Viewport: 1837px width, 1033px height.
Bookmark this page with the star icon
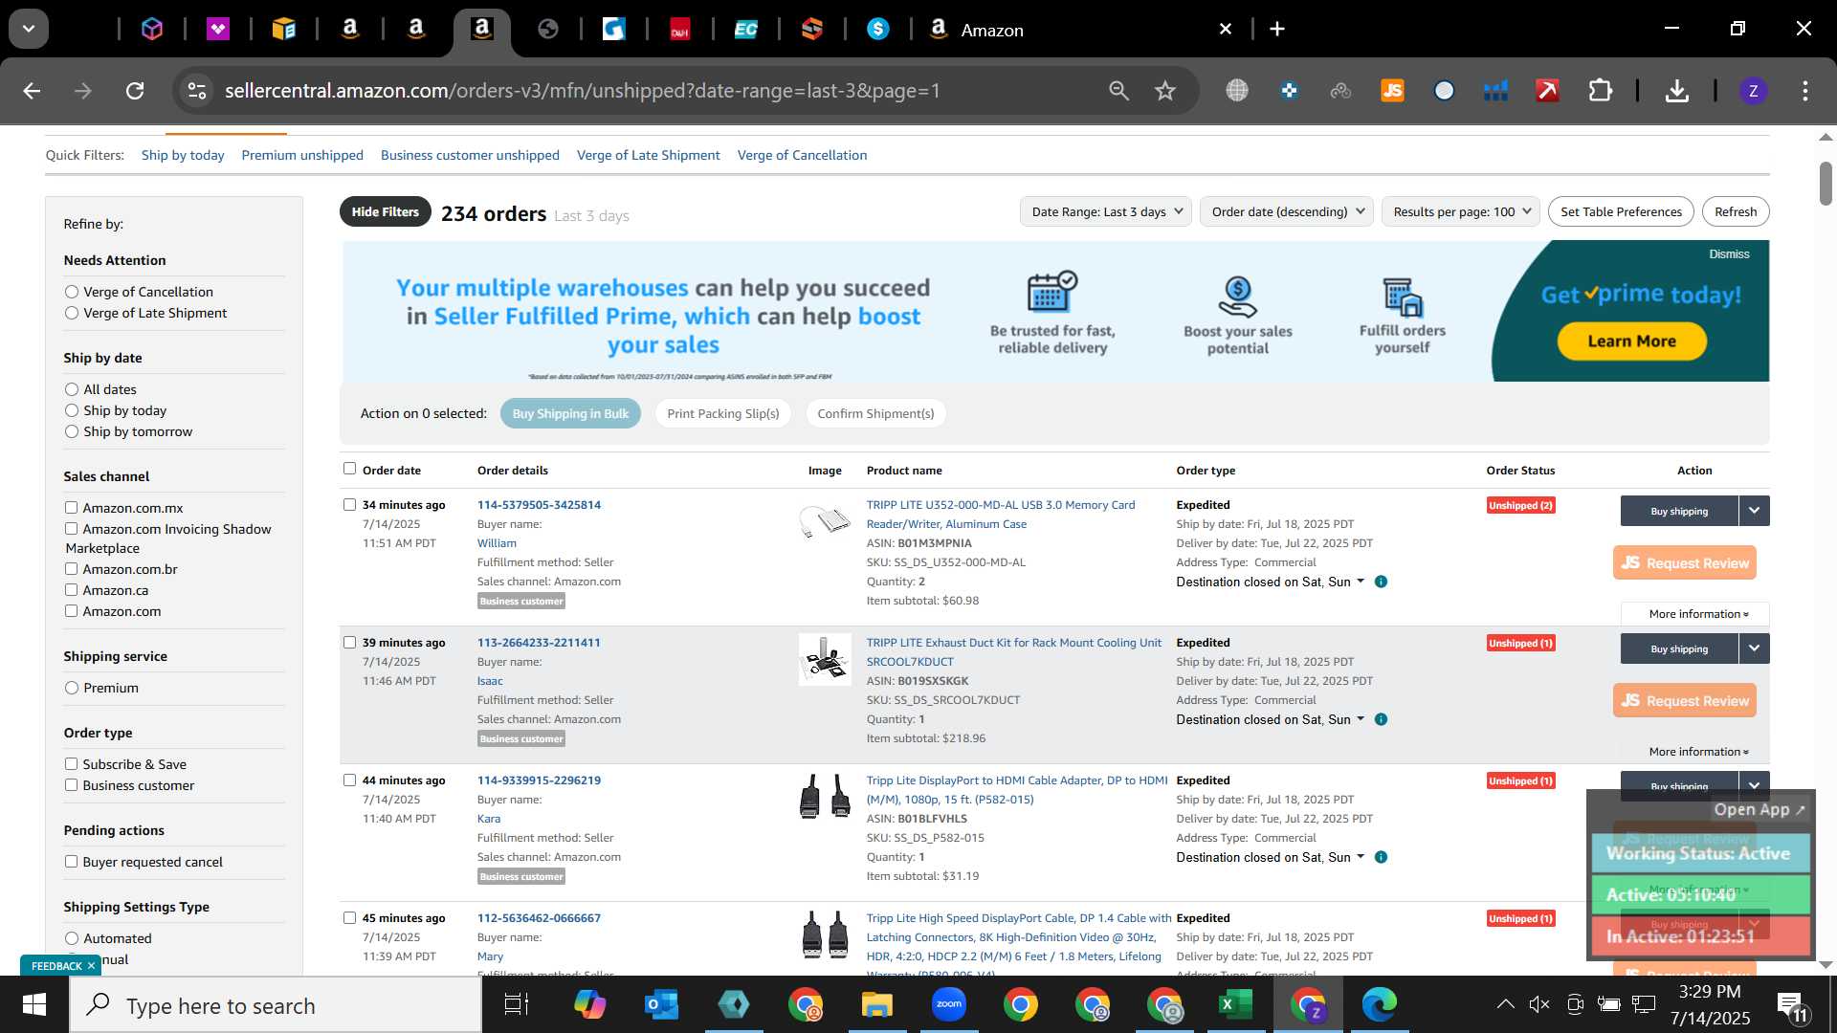click(1164, 91)
